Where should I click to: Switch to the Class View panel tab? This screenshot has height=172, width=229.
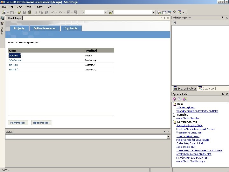pyautogui.click(x=206, y=88)
